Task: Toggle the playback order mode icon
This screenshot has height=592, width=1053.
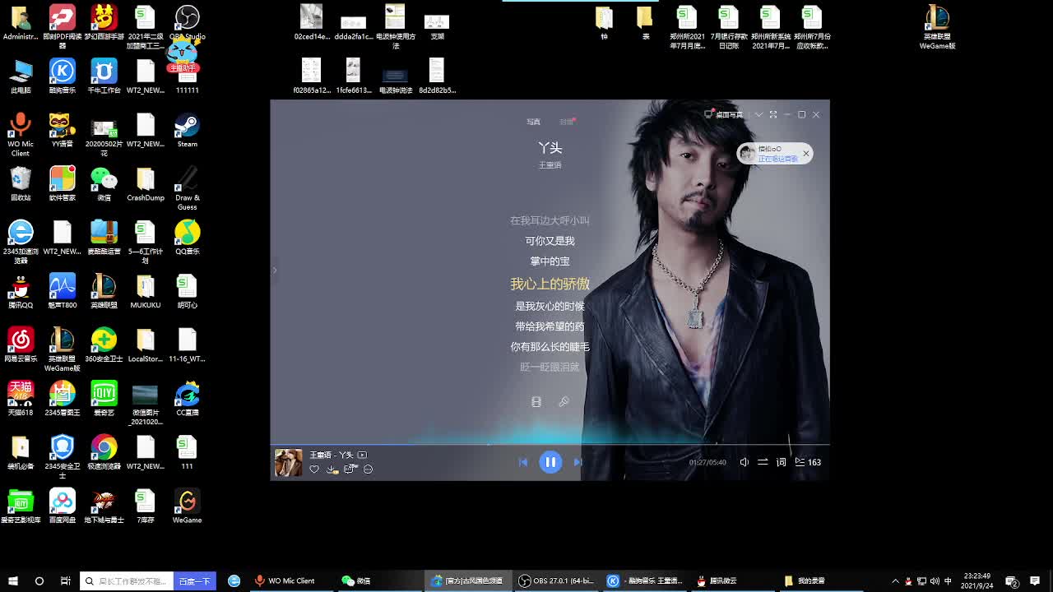Action: 763,462
